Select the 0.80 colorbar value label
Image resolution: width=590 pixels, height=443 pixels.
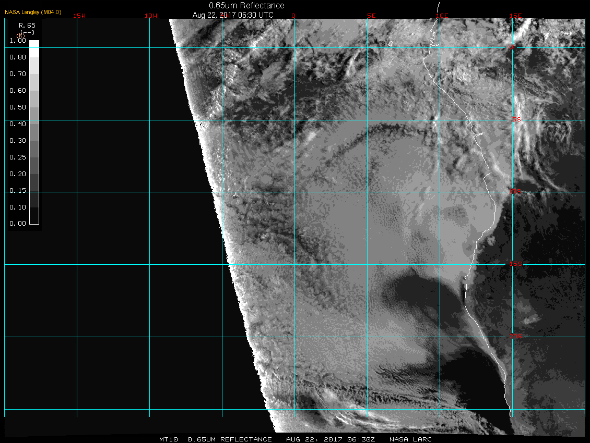(x=18, y=57)
